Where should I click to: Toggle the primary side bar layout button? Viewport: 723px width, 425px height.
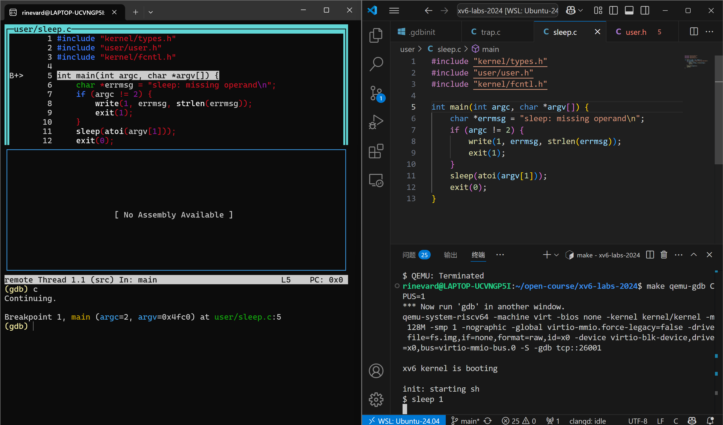(613, 11)
